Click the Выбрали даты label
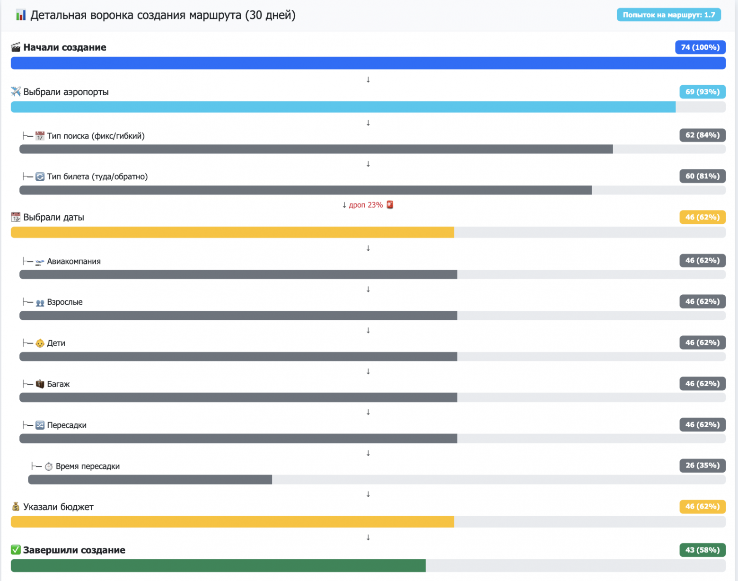Image resolution: width=738 pixels, height=581 pixels. [54, 218]
